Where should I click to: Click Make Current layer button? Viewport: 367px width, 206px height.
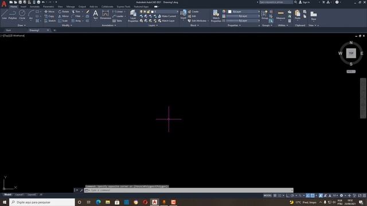tap(167, 16)
